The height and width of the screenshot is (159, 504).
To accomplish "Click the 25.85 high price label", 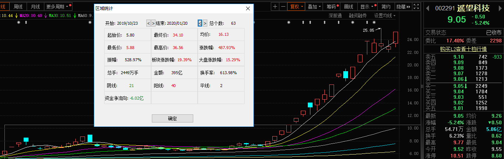I will click(368, 30).
